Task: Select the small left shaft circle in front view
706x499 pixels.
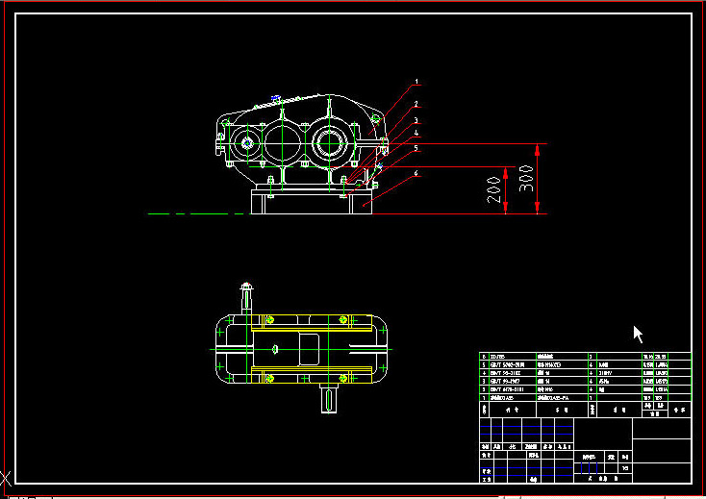Action: [246, 144]
